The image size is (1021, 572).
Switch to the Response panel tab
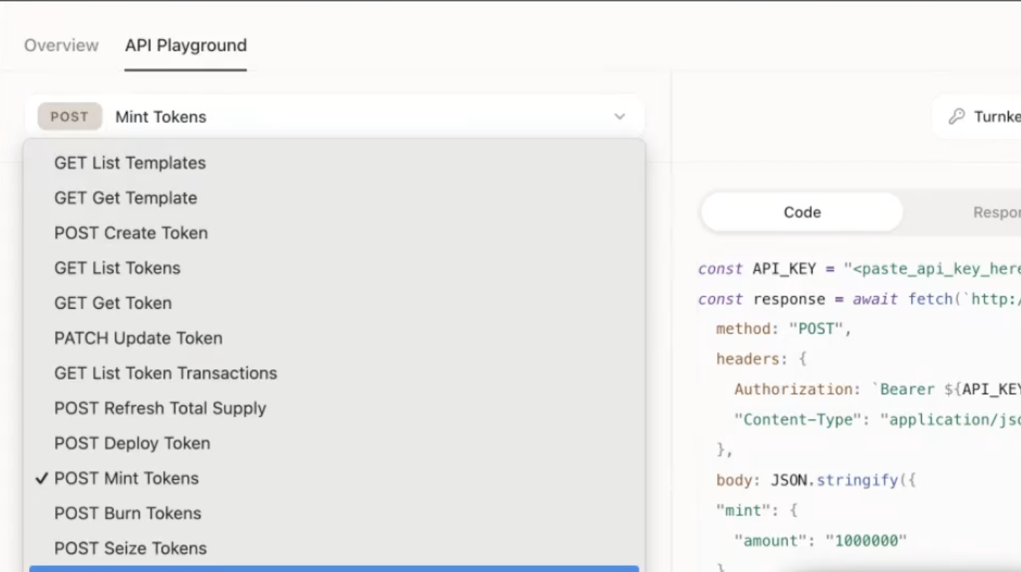point(996,212)
